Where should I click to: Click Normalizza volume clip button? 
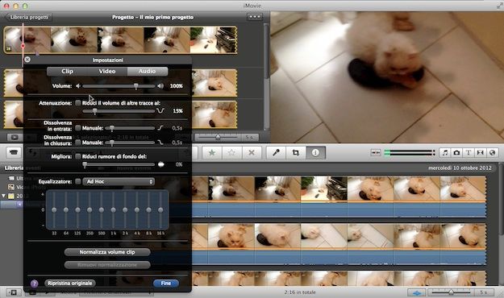tap(107, 252)
